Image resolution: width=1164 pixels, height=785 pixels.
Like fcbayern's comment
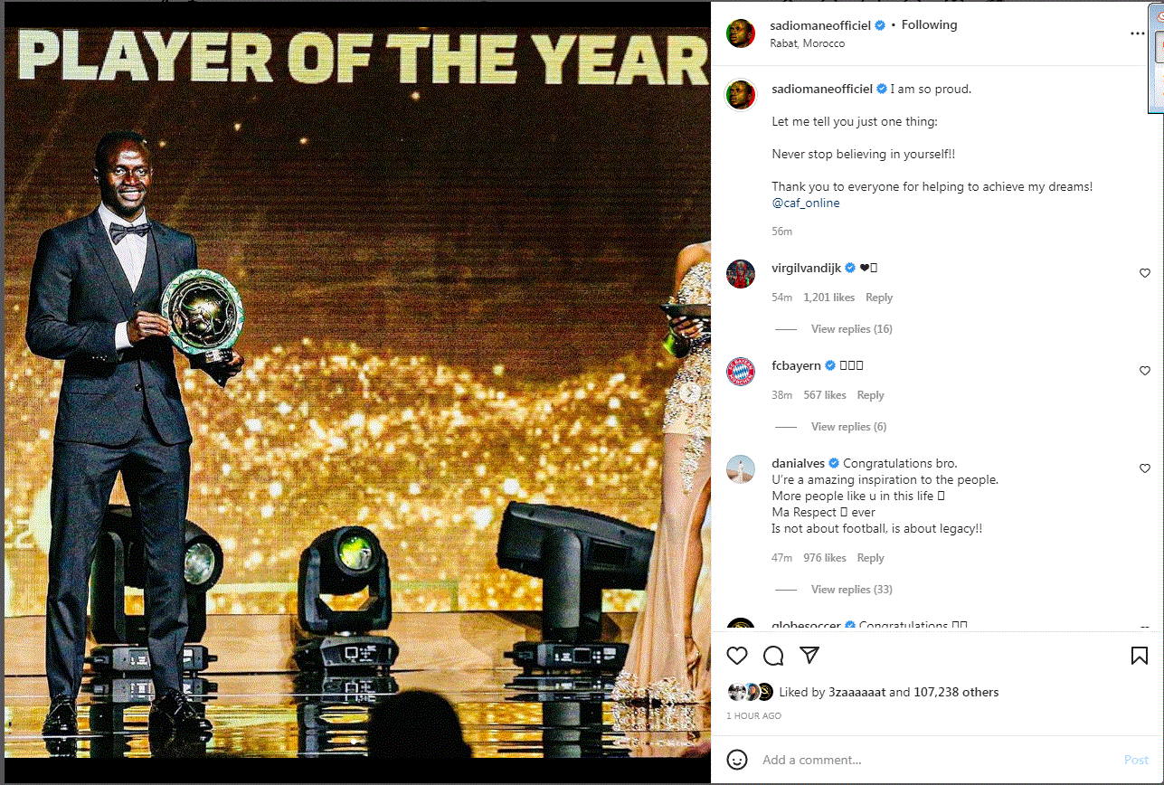(1144, 371)
